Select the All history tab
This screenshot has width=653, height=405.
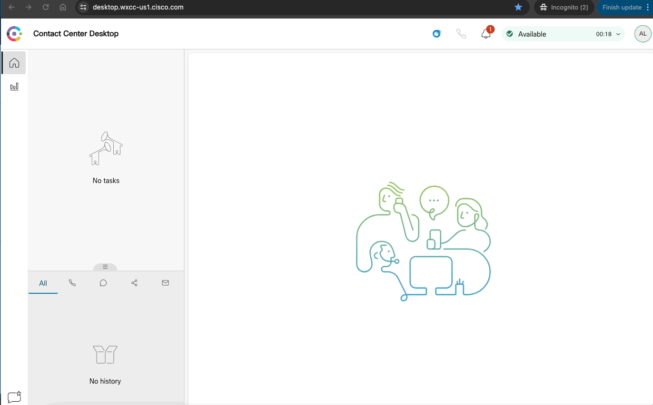coord(43,283)
